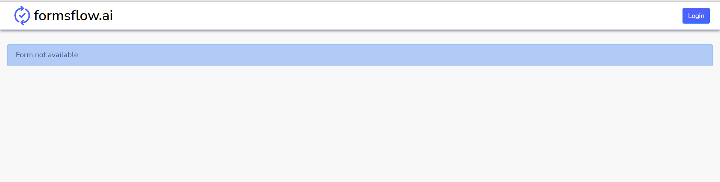Click the top arrow of the logo icon
Image resolution: width=720 pixels, height=182 pixels.
(22, 7)
